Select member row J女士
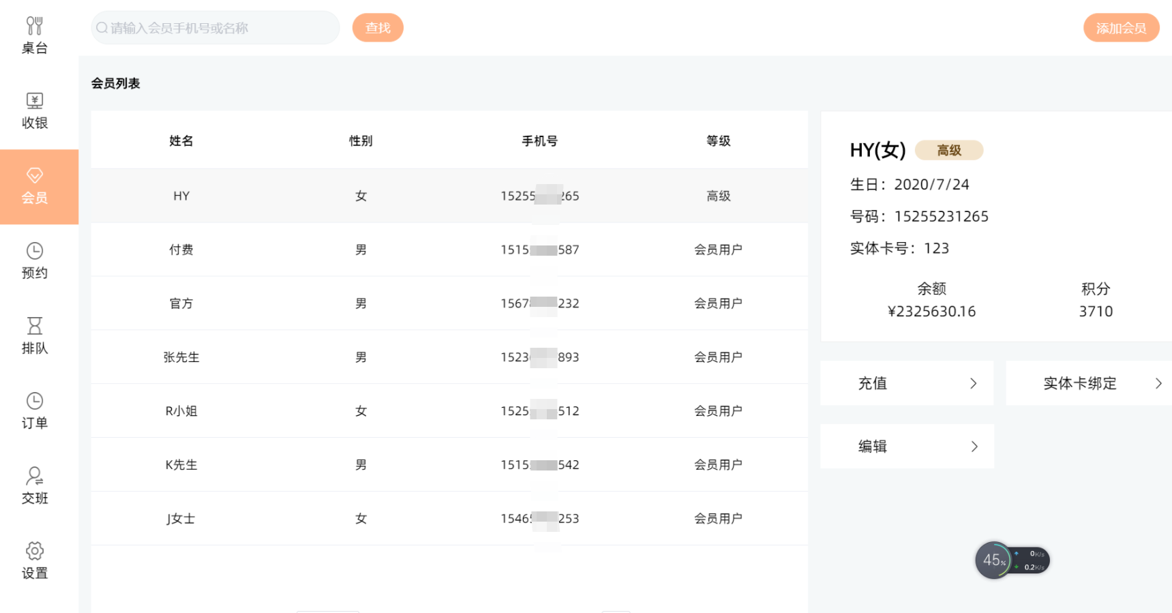The image size is (1172, 613). [449, 519]
